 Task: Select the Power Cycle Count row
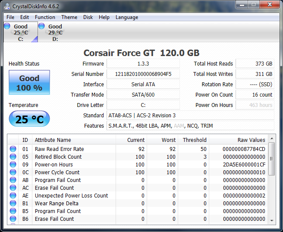138,172
